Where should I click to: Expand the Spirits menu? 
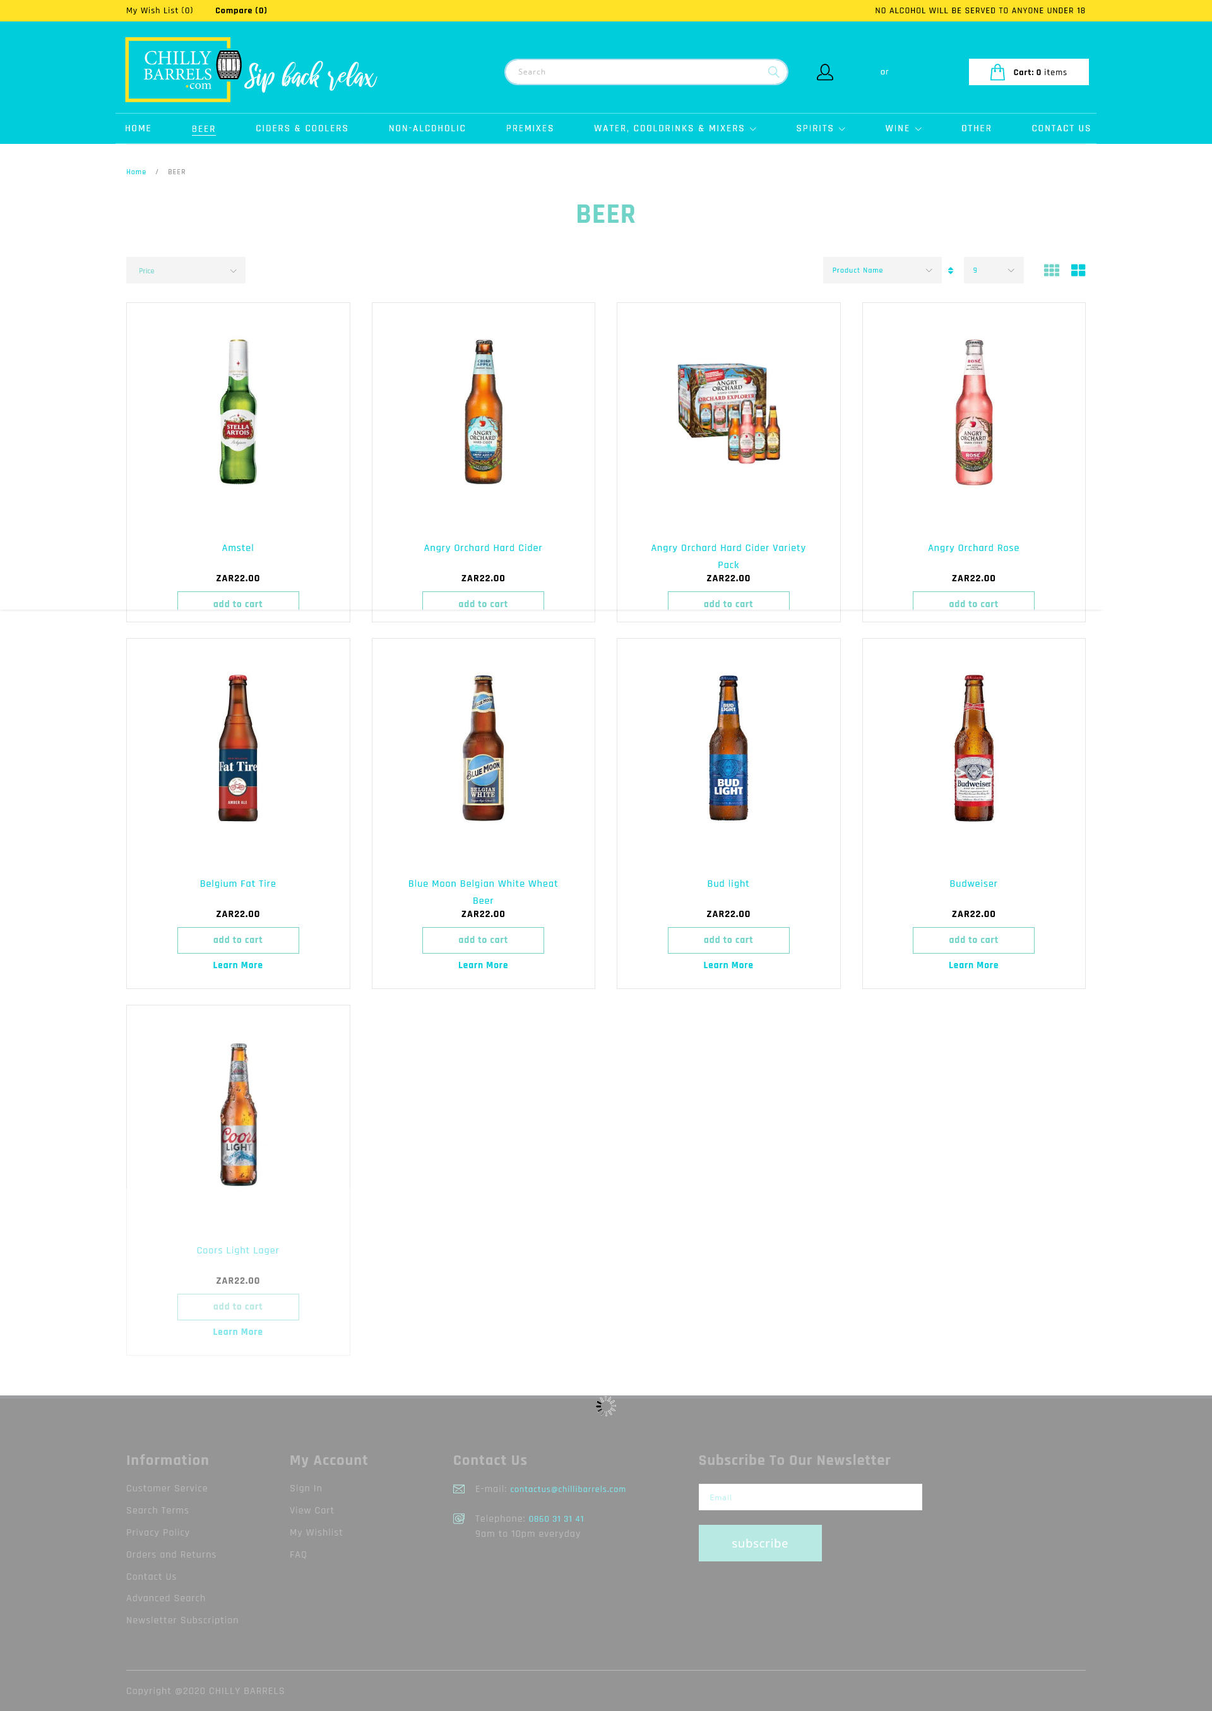(820, 128)
